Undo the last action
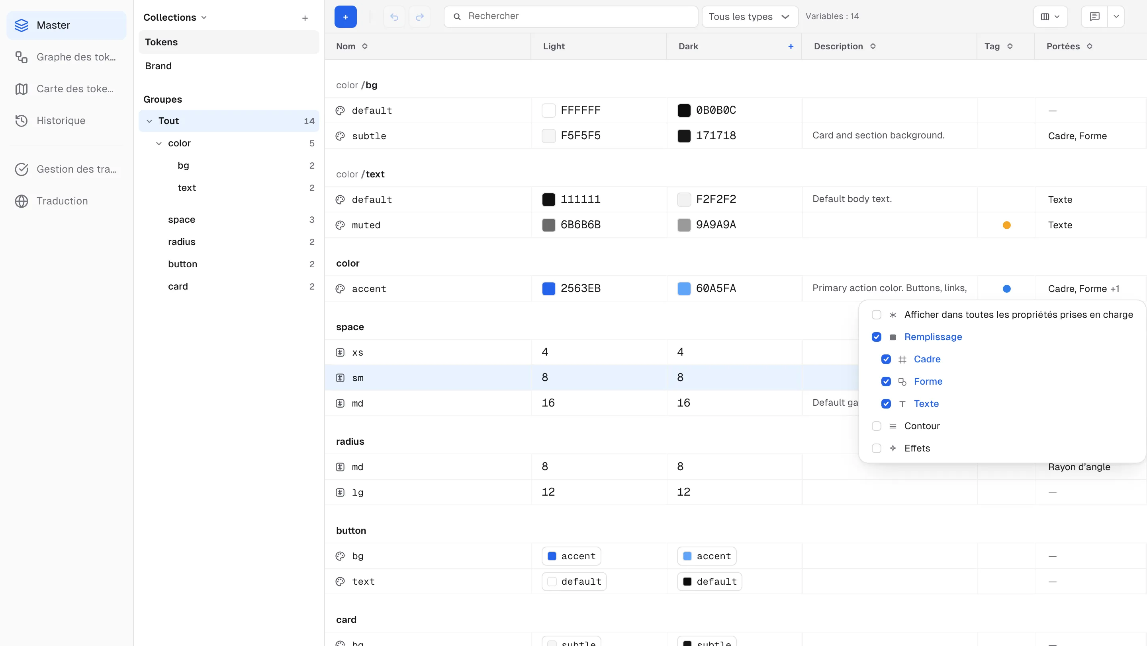 coord(394,17)
